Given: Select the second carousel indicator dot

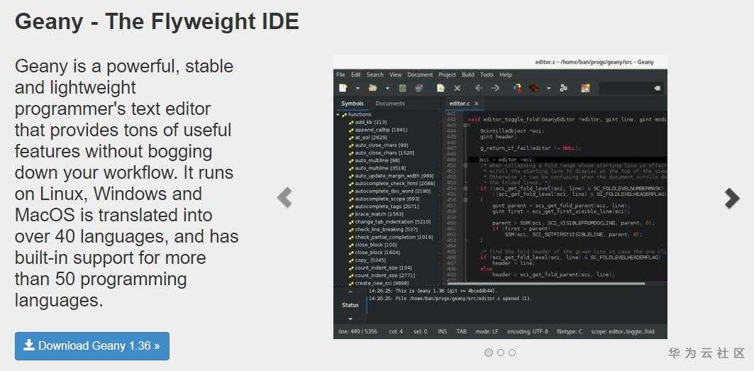Looking at the screenshot, I should coord(501,353).
